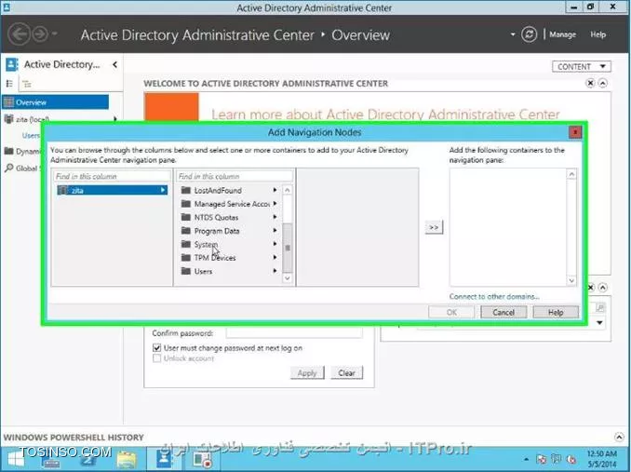Open Connect to other domains link
Screen dimensions: 631x472
pos(494,297)
